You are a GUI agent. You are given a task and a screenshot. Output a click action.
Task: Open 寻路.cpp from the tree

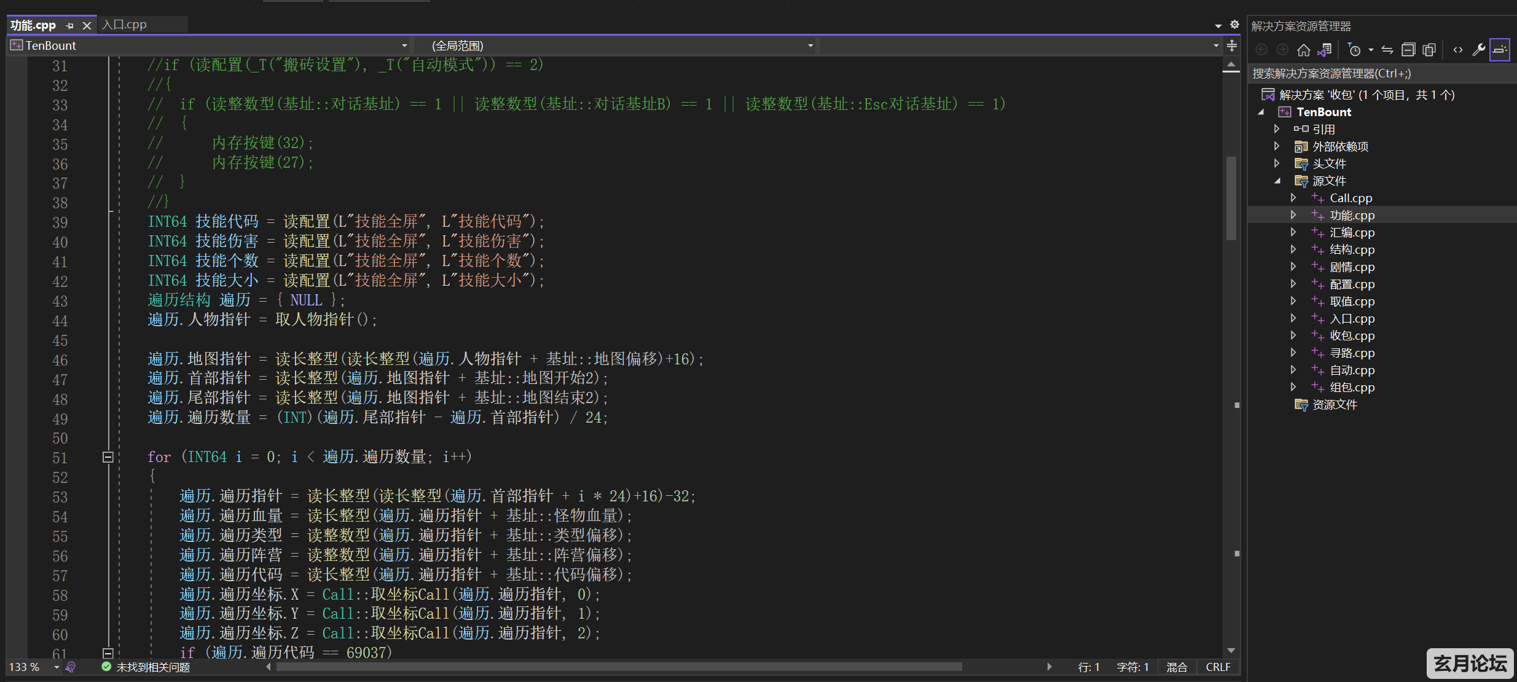1352,353
